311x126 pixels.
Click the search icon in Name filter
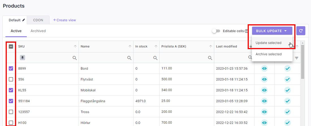(x=129, y=58)
